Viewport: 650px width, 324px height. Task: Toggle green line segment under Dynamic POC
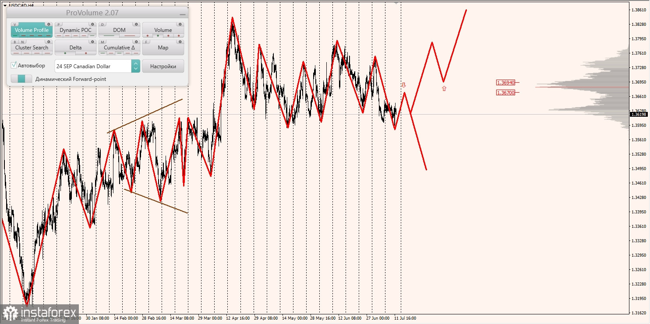[92, 35]
